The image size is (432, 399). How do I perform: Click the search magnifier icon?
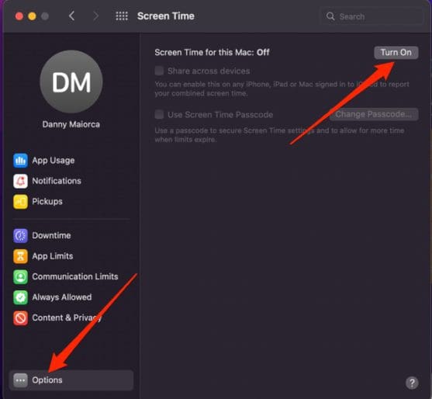[330, 16]
